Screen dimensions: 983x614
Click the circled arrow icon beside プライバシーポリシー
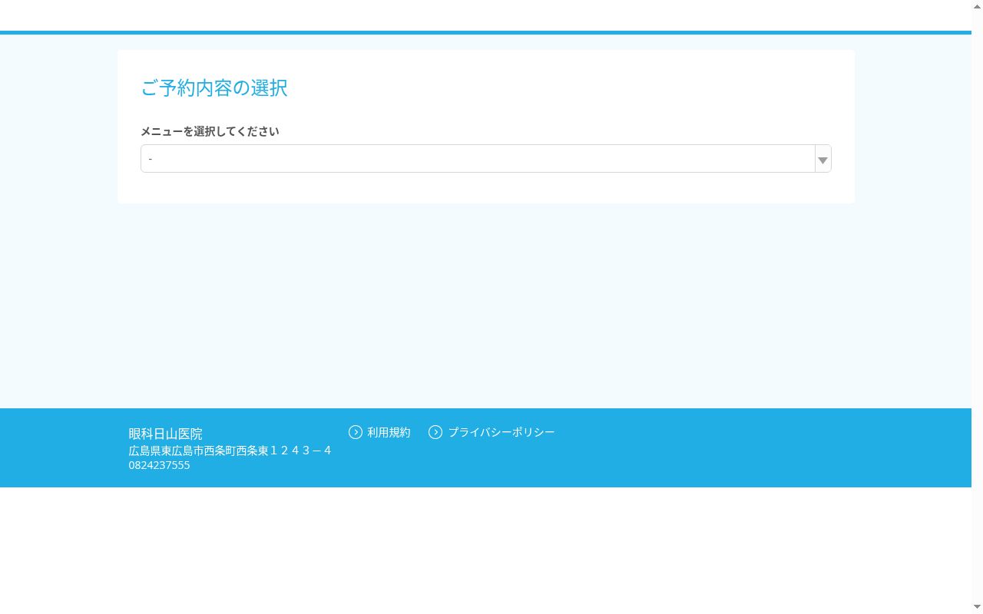(x=435, y=432)
